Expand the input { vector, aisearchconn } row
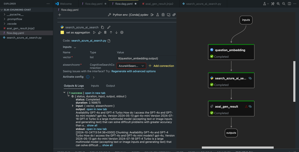The width and height of the screenshot is (299, 152). 73,106
